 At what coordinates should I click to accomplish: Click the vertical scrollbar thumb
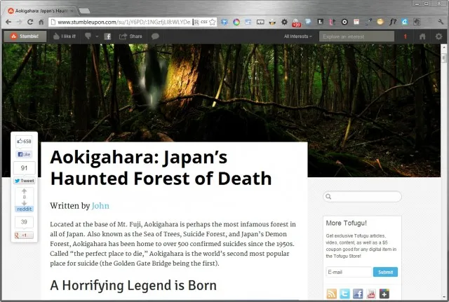[444, 58]
